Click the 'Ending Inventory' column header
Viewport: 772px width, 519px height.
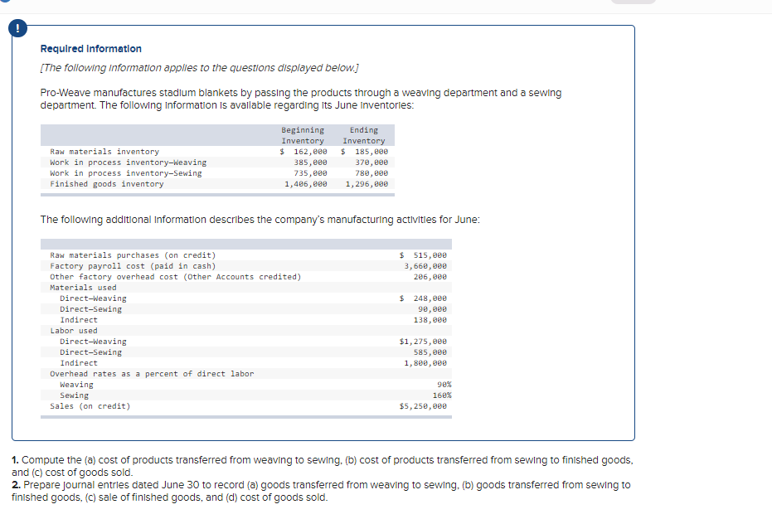tap(364, 135)
